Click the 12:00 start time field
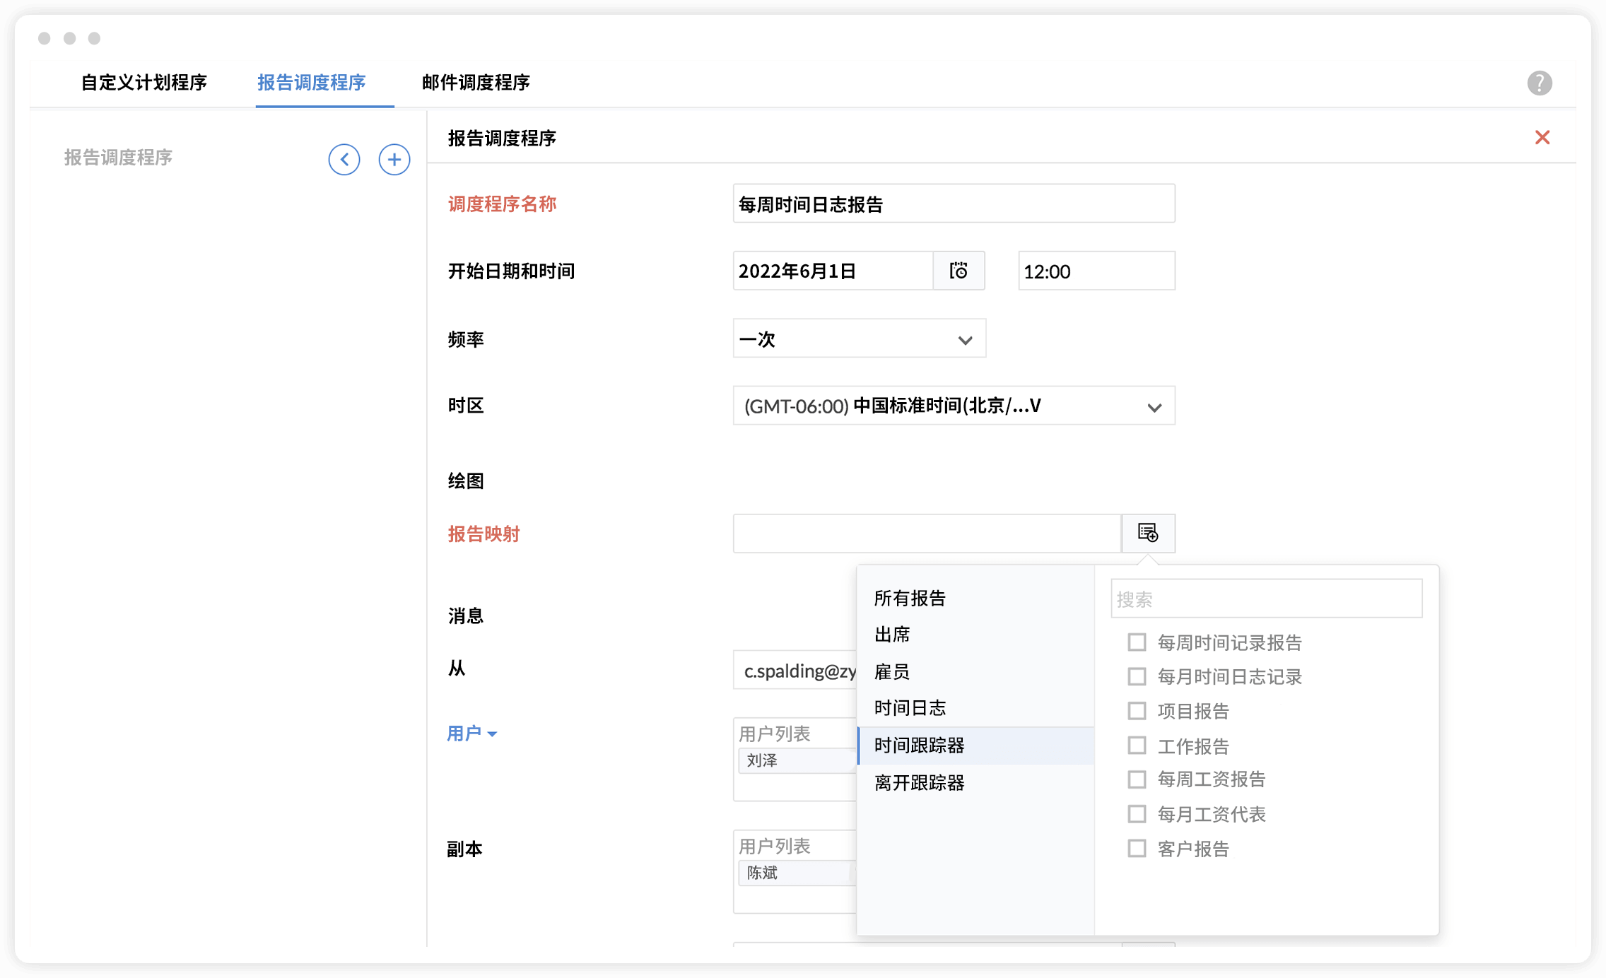 [x=1096, y=271]
